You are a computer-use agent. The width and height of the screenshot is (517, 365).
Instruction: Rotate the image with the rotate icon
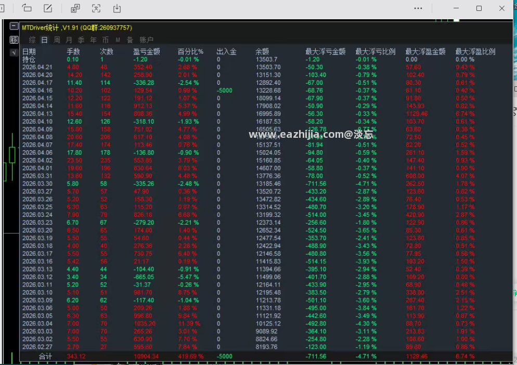point(27,8)
